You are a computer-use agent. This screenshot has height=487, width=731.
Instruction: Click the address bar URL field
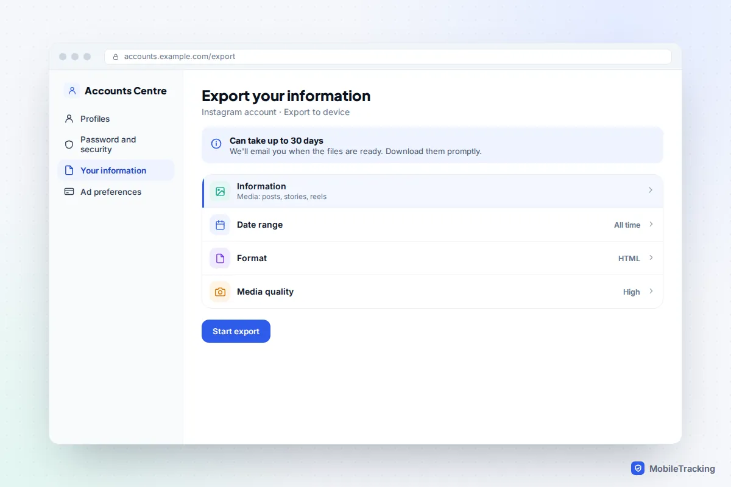point(388,57)
